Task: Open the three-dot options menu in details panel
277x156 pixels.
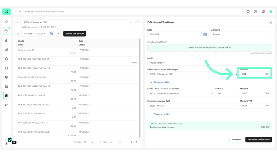Action: pyautogui.click(x=265, y=23)
